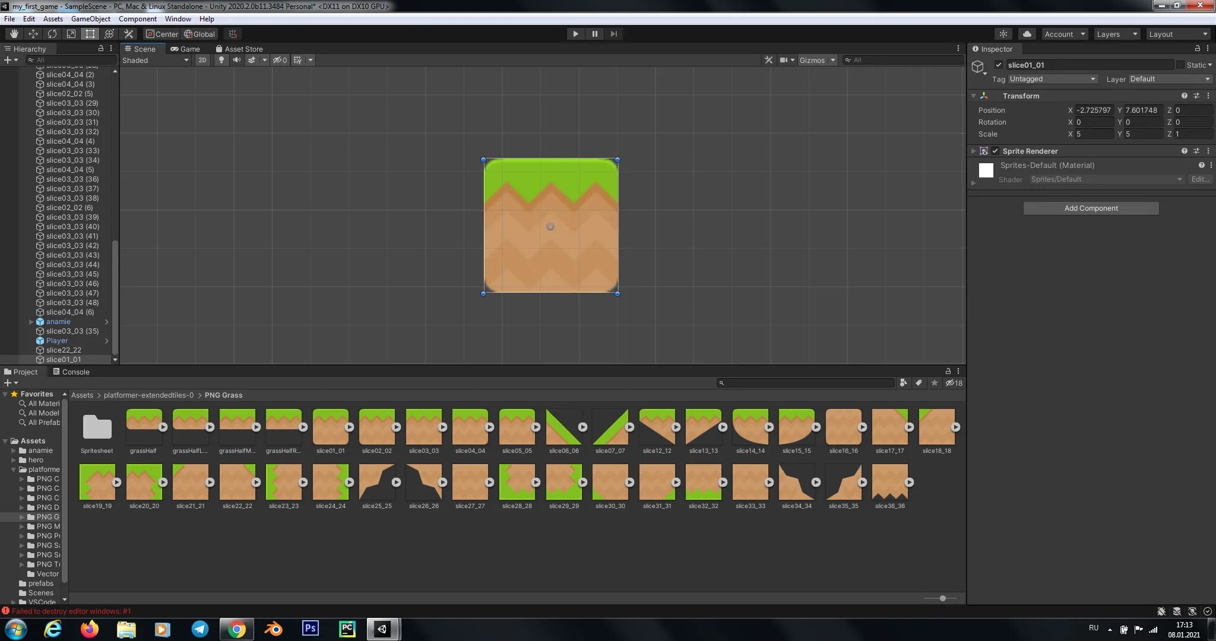
Task: Open the GameObject menu
Action: 90,18
